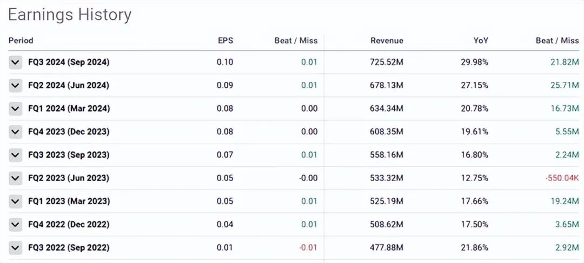The height and width of the screenshot is (263, 584).
Task: Expand the FQ1 2024 (Mar 2024) row
Action: 16,108
